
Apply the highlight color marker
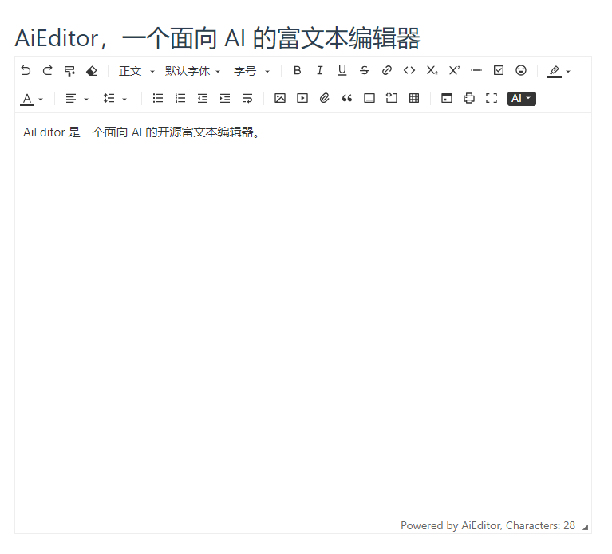point(555,72)
